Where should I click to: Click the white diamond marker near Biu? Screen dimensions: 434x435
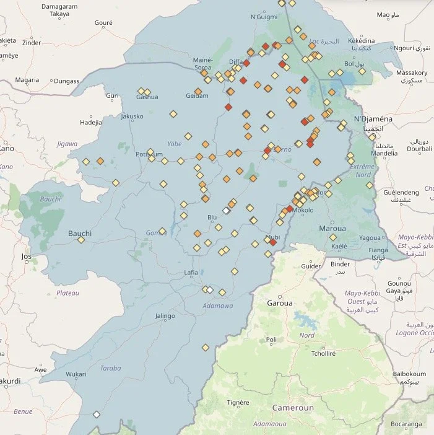click(227, 211)
